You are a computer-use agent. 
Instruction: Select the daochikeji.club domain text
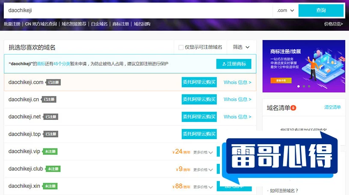tap(26, 169)
